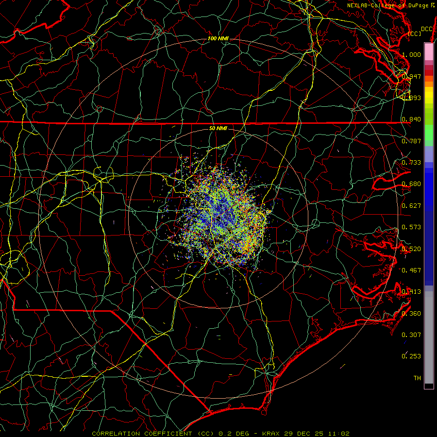Click the TH threshold label on scale
The height and width of the screenshot is (437, 437).
417,378
